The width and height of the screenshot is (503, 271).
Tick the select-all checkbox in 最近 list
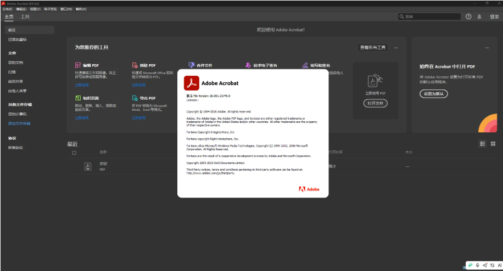pos(74,153)
